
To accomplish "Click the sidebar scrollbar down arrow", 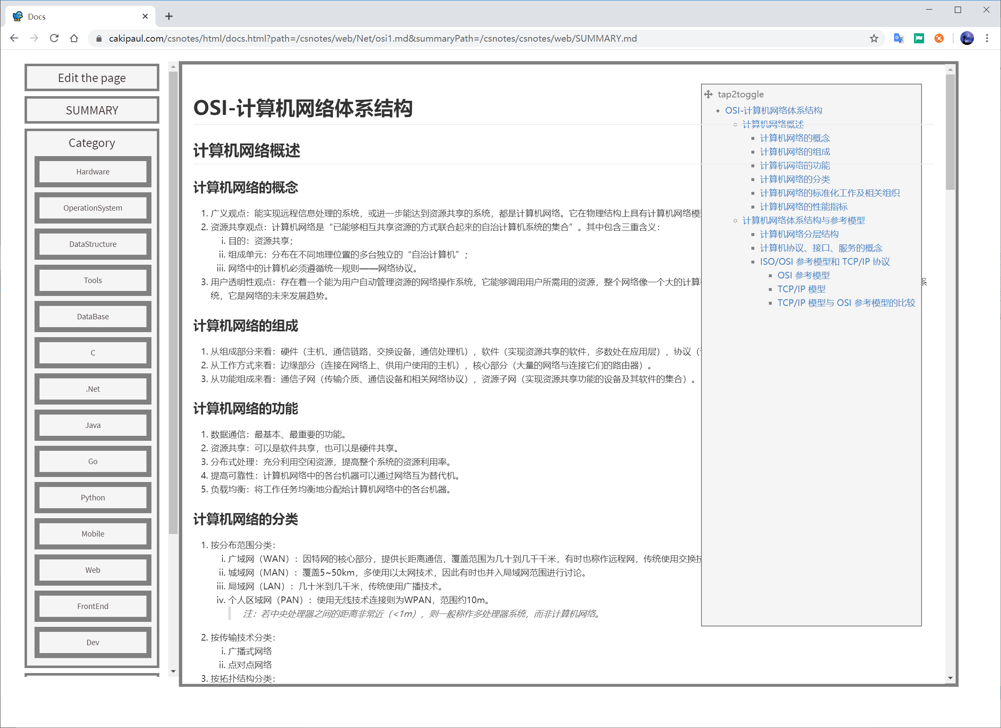I will point(173,671).
